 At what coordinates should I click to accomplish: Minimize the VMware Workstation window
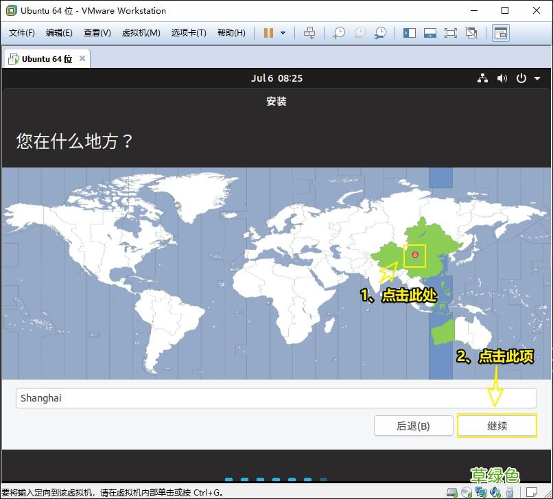pos(474,10)
